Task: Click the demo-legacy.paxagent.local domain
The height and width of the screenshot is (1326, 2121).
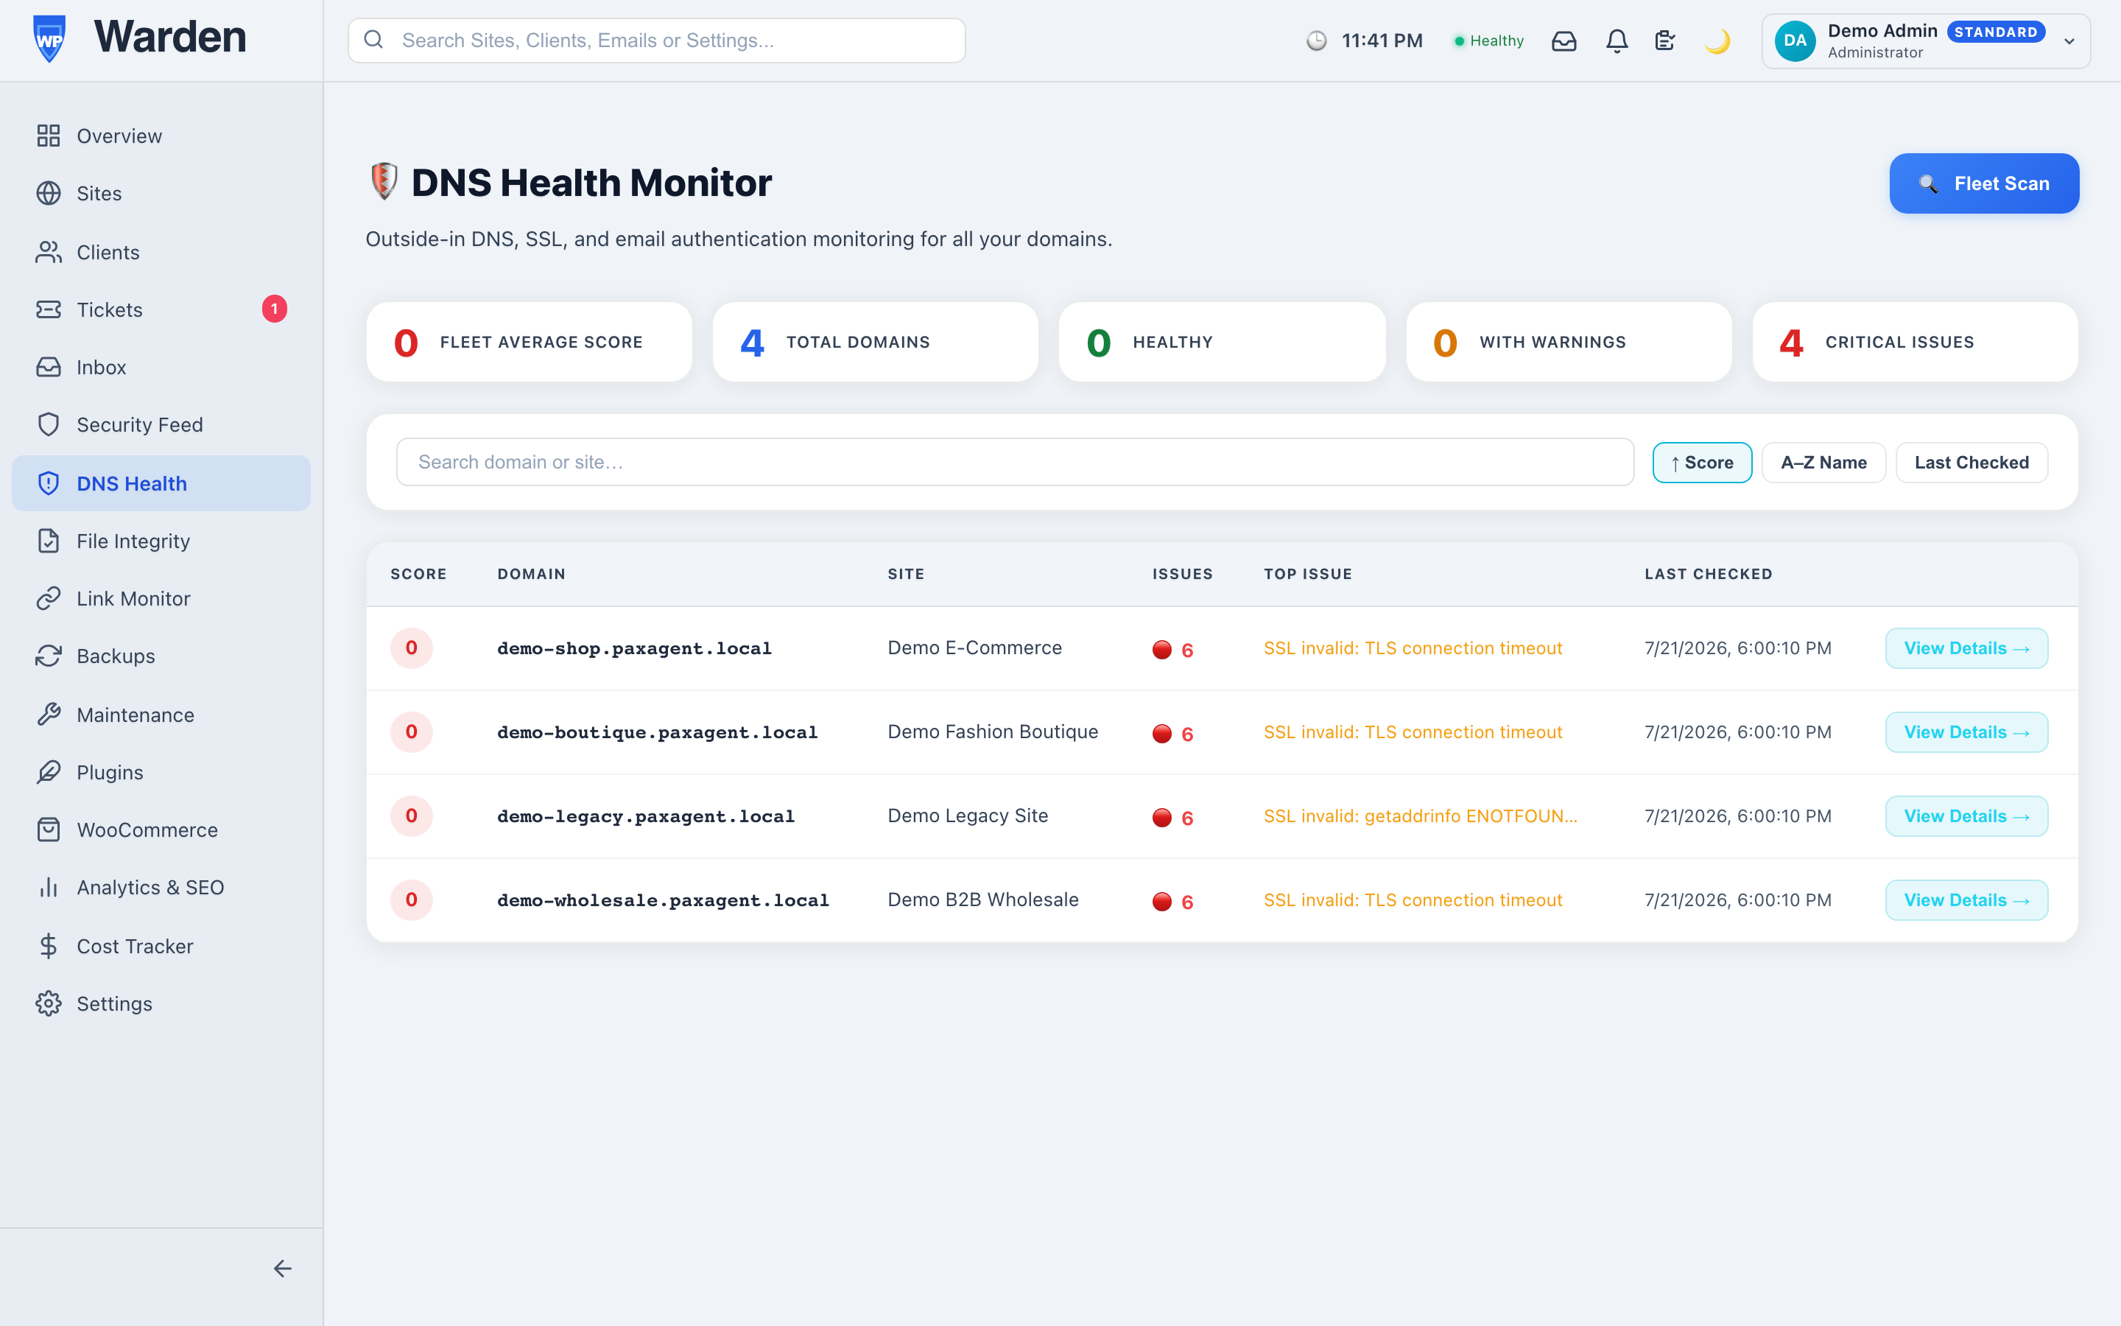Action: click(646, 816)
